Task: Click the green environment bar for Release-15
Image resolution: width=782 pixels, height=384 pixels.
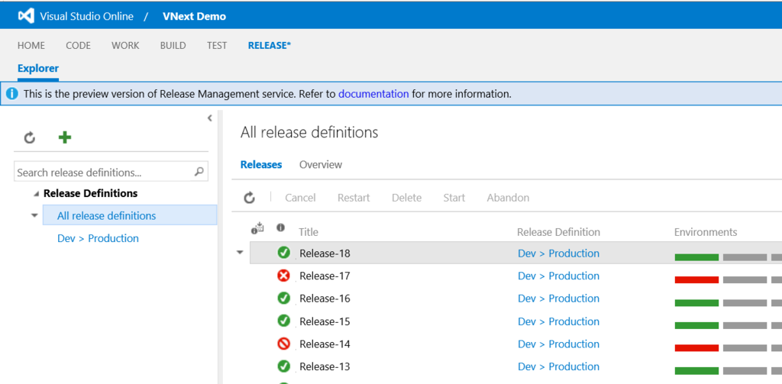Action: click(696, 325)
